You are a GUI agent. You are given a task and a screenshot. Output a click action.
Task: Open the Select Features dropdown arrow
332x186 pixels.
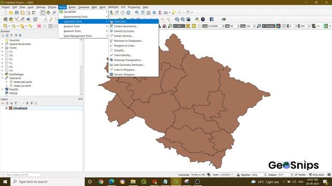click(x=9, y=26)
